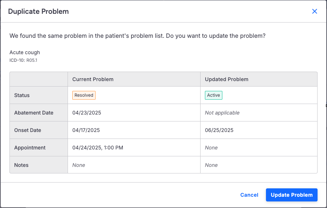This screenshot has width=327, height=208.
Task: Click the Active status badge
Action: click(x=214, y=95)
